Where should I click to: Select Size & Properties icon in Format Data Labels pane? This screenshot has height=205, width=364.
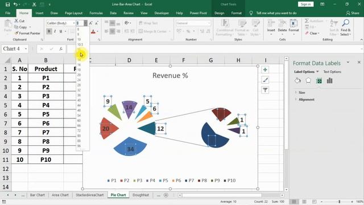pyautogui.click(x=319, y=81)
